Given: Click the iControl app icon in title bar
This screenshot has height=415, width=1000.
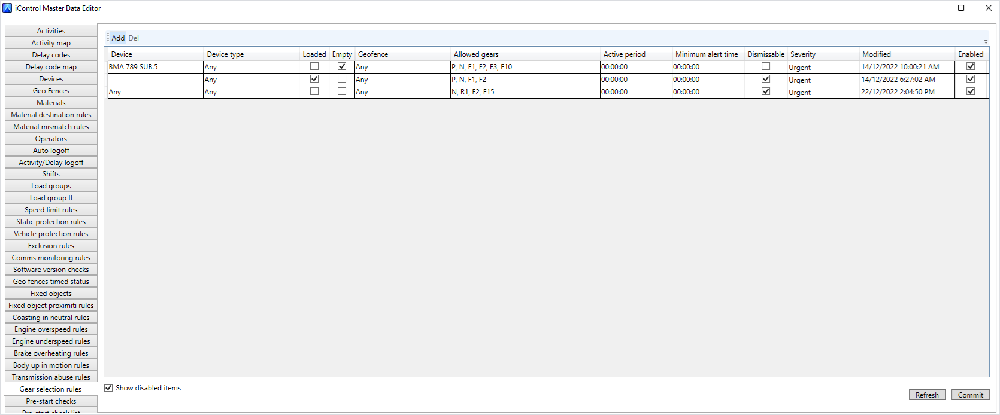Looking at the screenshot, I should pos(7,8).
